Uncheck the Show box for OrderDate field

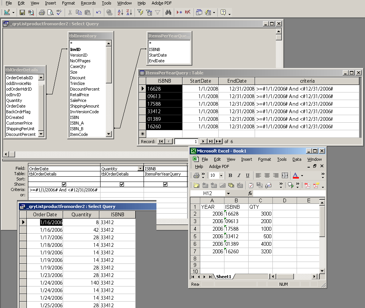[x=64, y=184]
